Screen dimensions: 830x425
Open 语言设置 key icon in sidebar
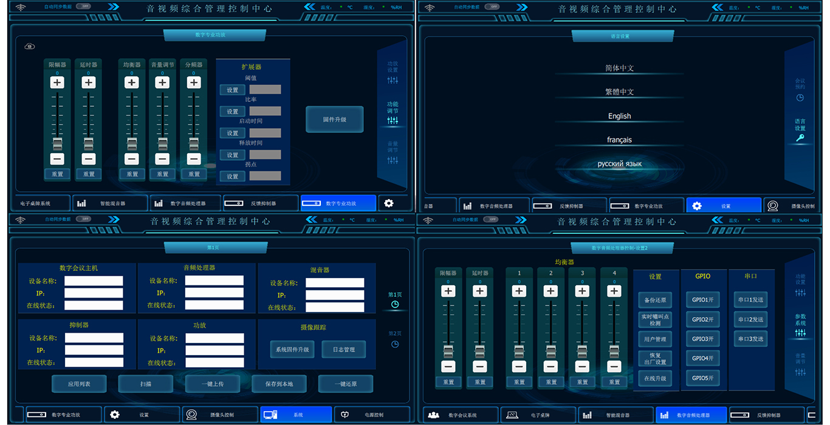tap(800, 138)
